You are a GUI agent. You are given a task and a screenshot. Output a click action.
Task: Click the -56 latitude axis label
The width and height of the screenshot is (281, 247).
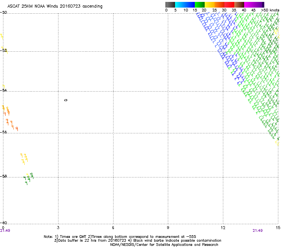3,132
